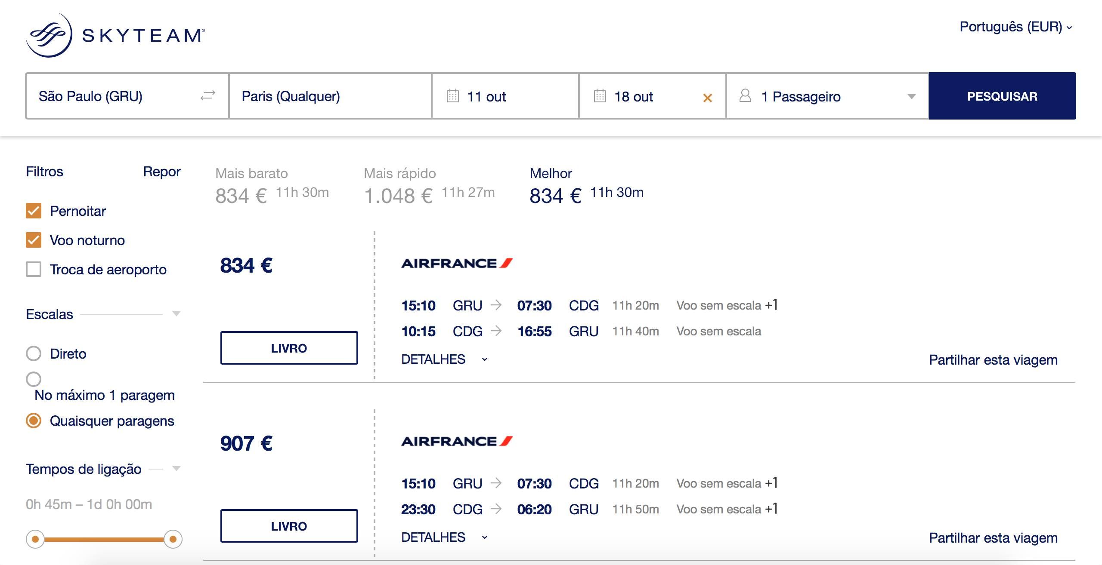
Task: Click Air France logo on 834 € flight
Action: (x=457, y=263)
